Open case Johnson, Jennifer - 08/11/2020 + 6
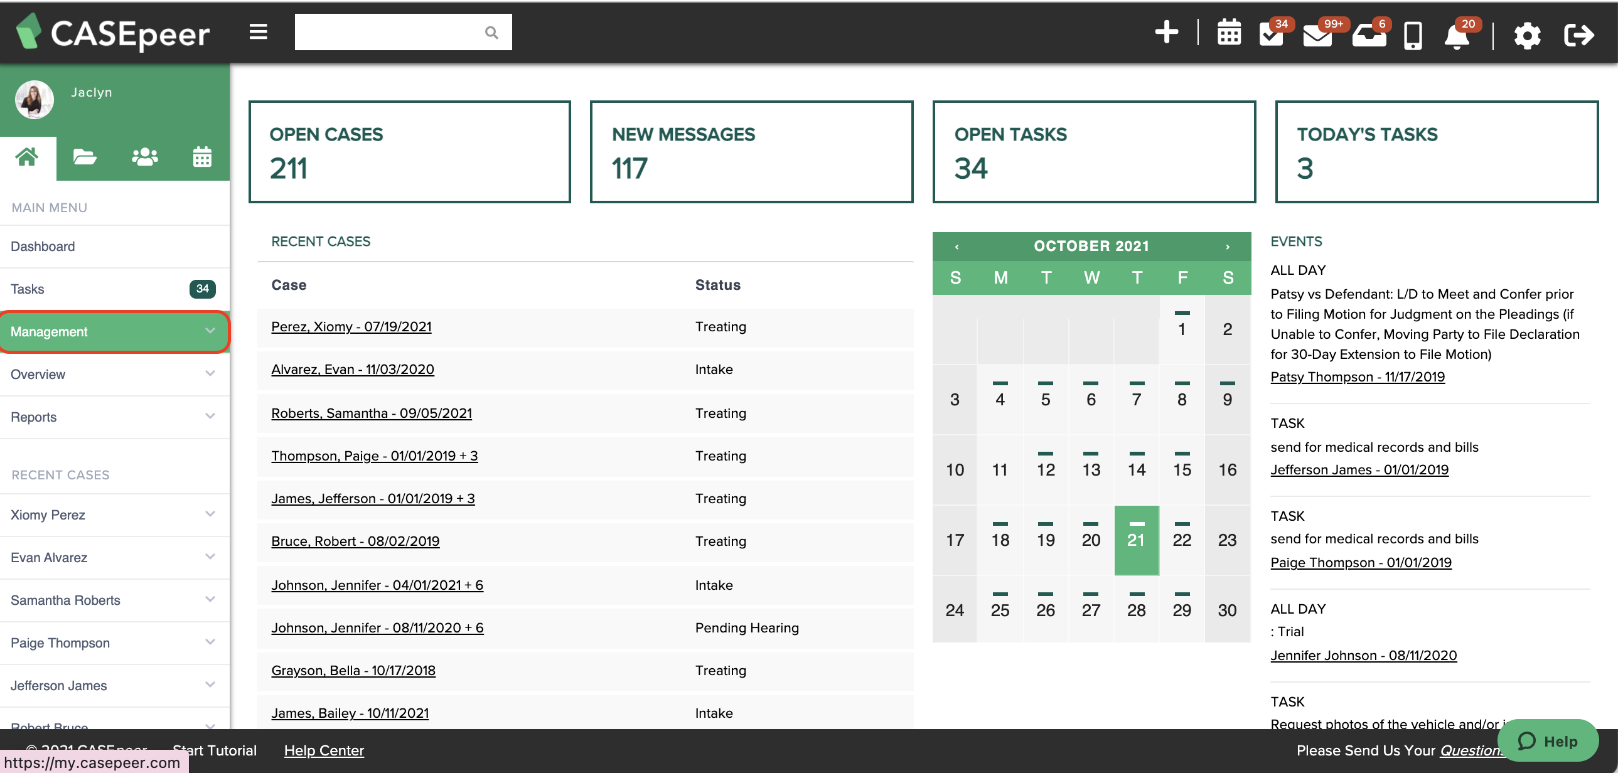 click(377, 629)
